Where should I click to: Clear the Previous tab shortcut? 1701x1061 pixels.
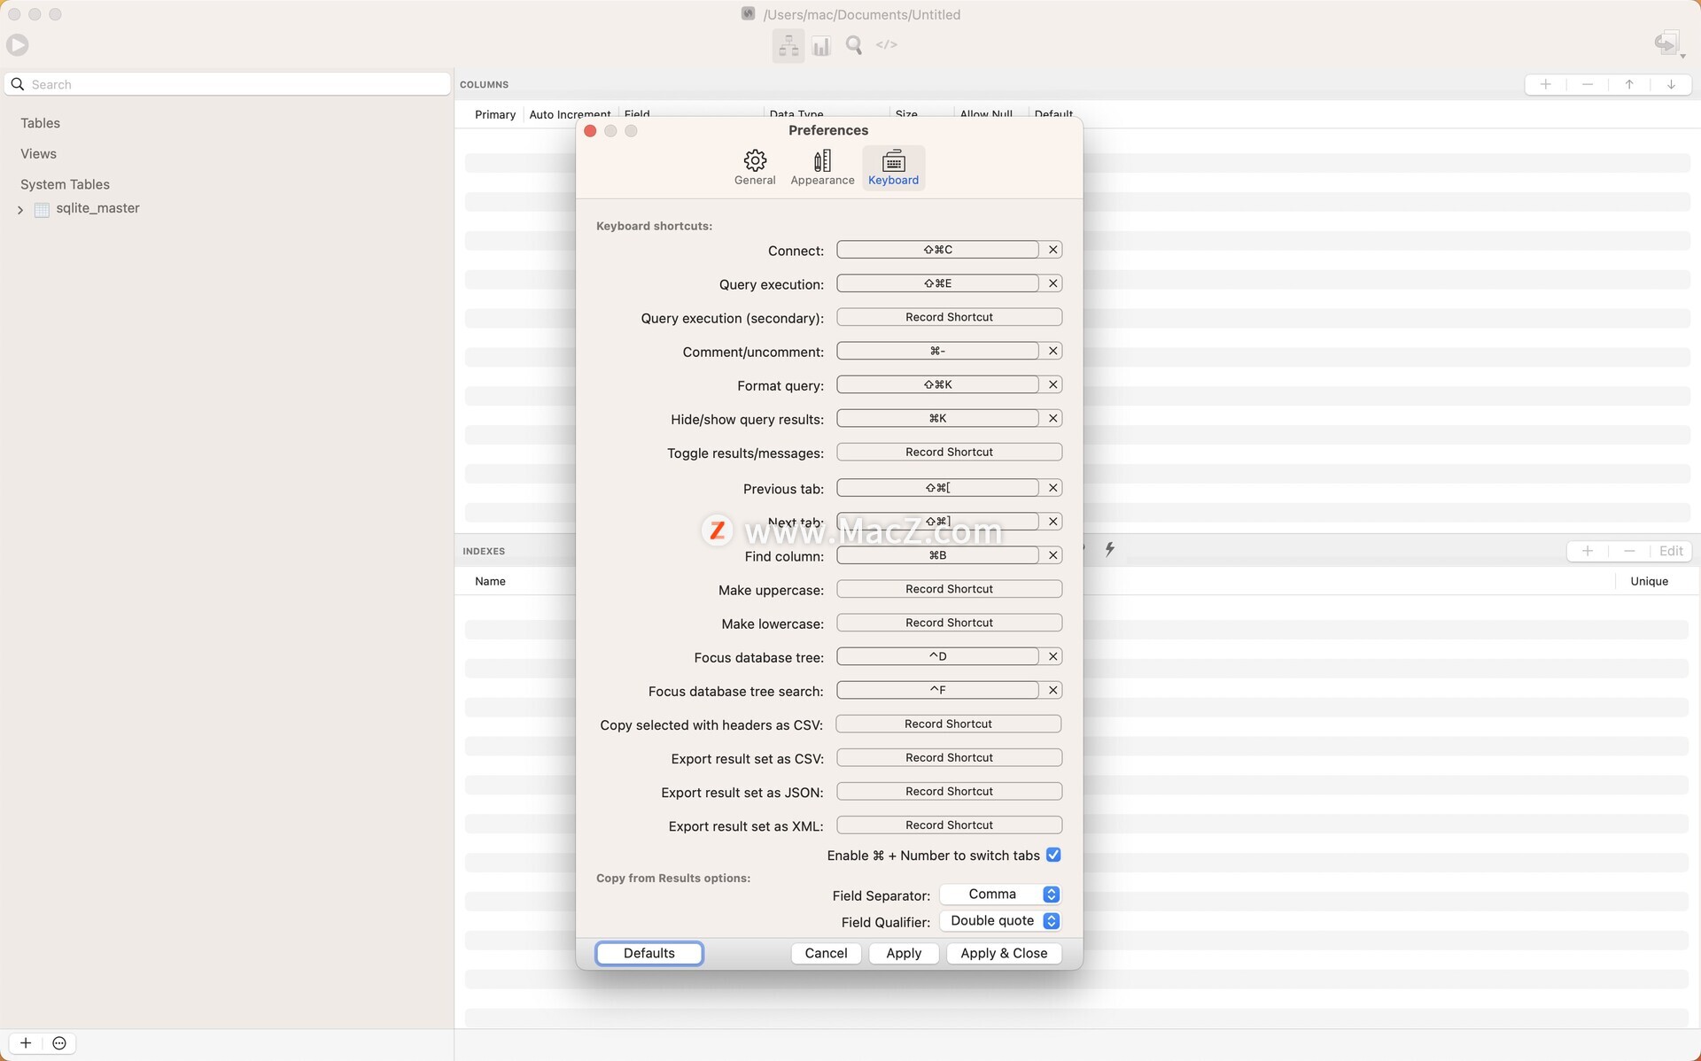pos(1052,488)
